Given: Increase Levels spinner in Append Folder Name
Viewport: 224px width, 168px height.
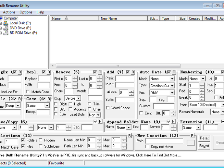Looking at the screenshot, I should point(173,126).
